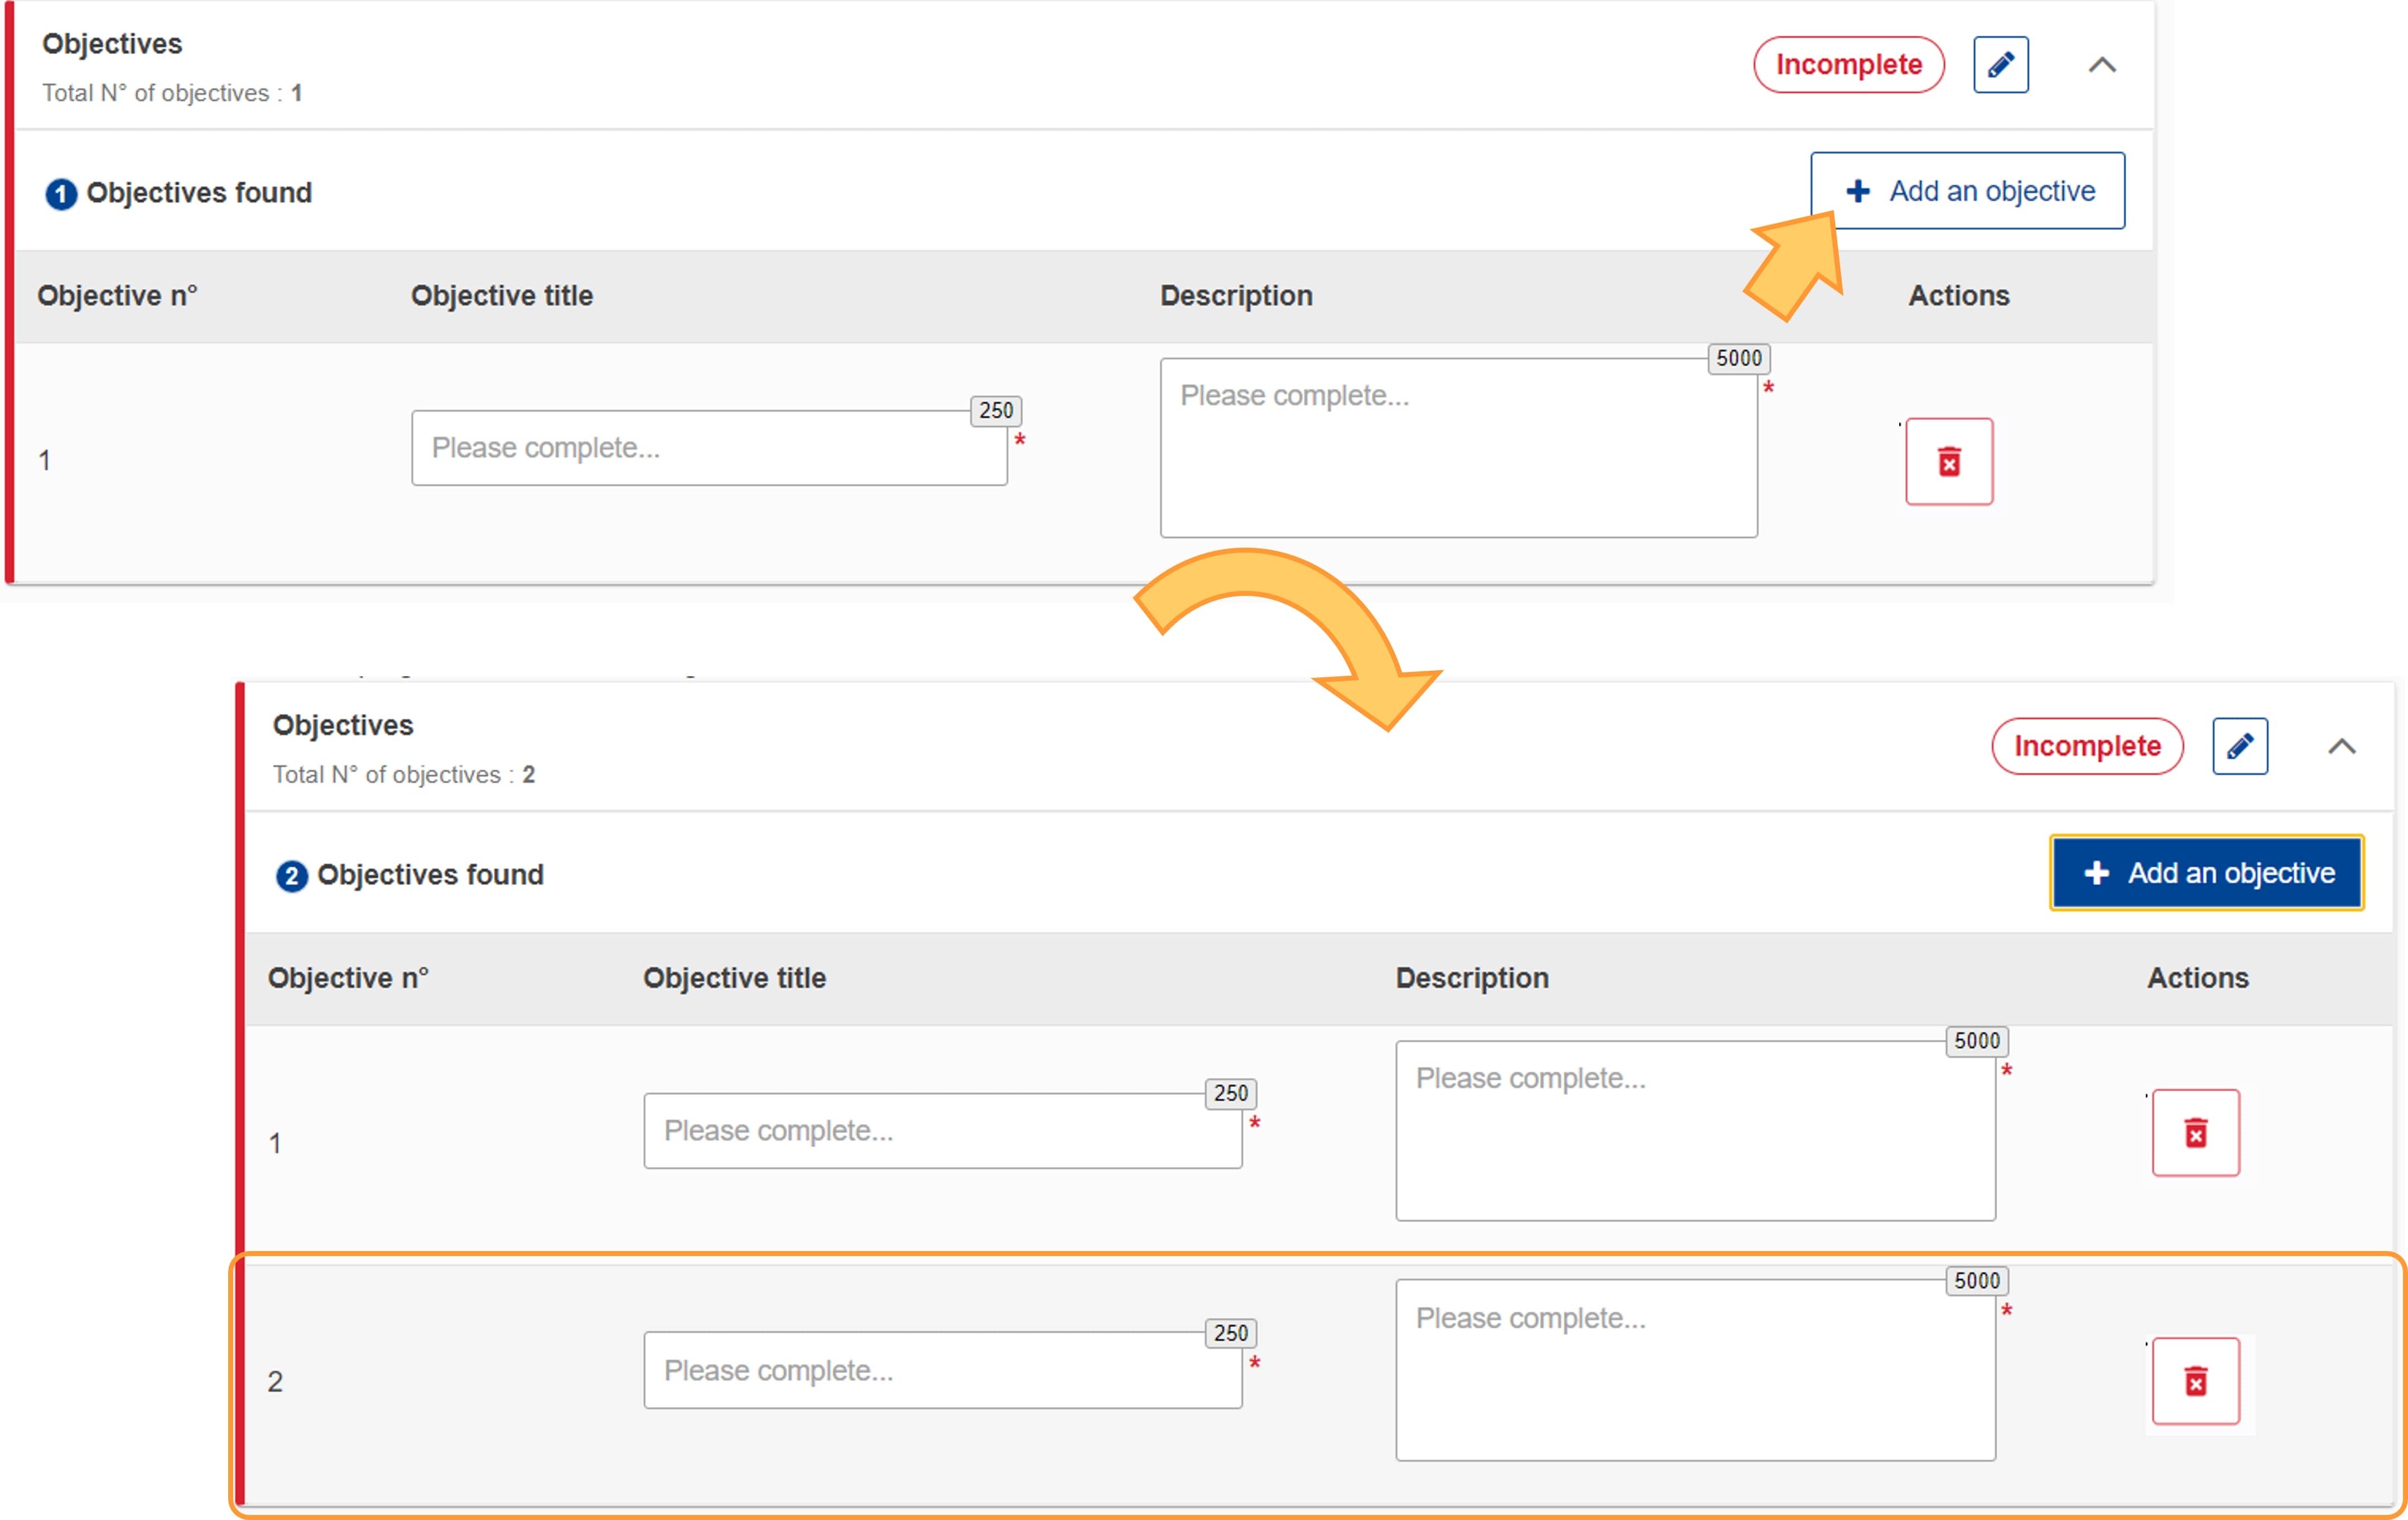
Task: Focus objective 1 title field in lower panel
Action: pyautogui.click(x=943, y=1130)
